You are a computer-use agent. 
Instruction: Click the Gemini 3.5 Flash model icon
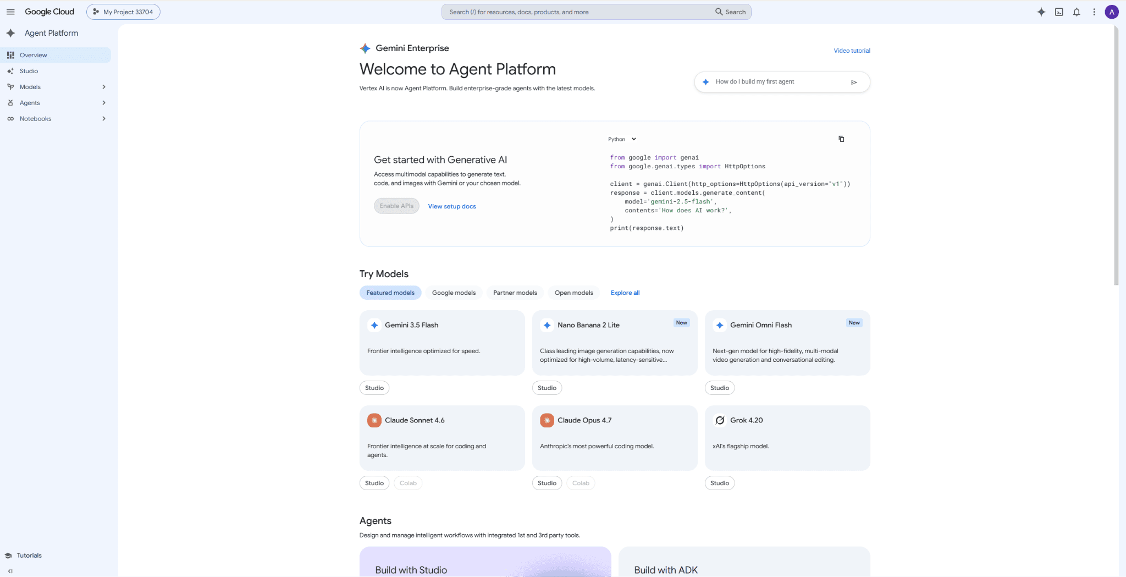(x=374, y=325)
